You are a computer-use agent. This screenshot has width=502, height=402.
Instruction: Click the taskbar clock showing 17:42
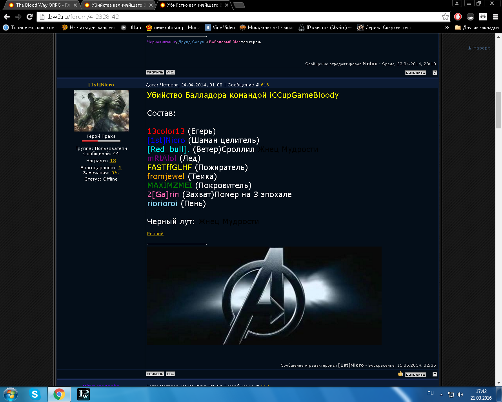481,395
